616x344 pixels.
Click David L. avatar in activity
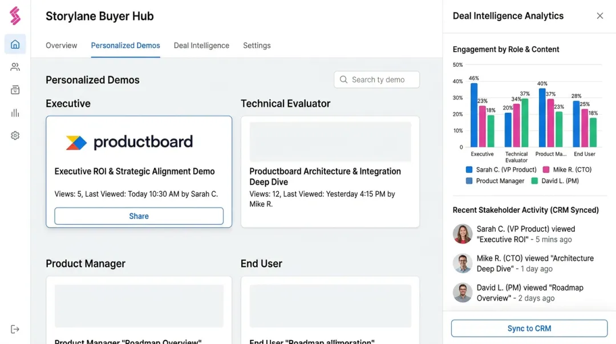(463, 293)
